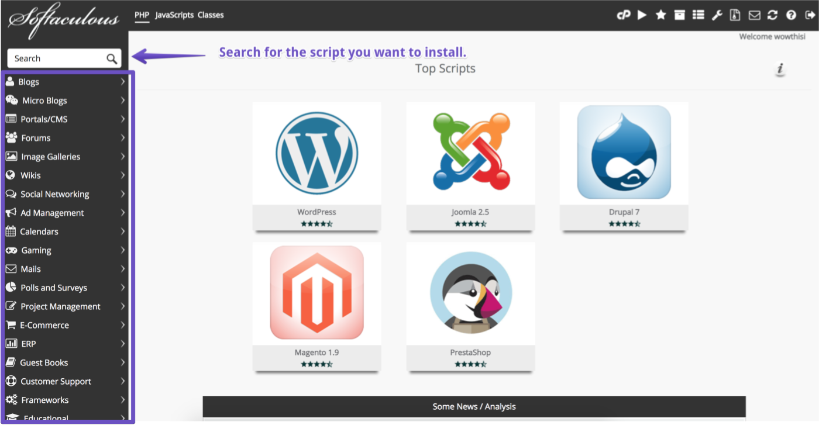
Task: Switch to the JavaScripts tab
Action: 174,15
